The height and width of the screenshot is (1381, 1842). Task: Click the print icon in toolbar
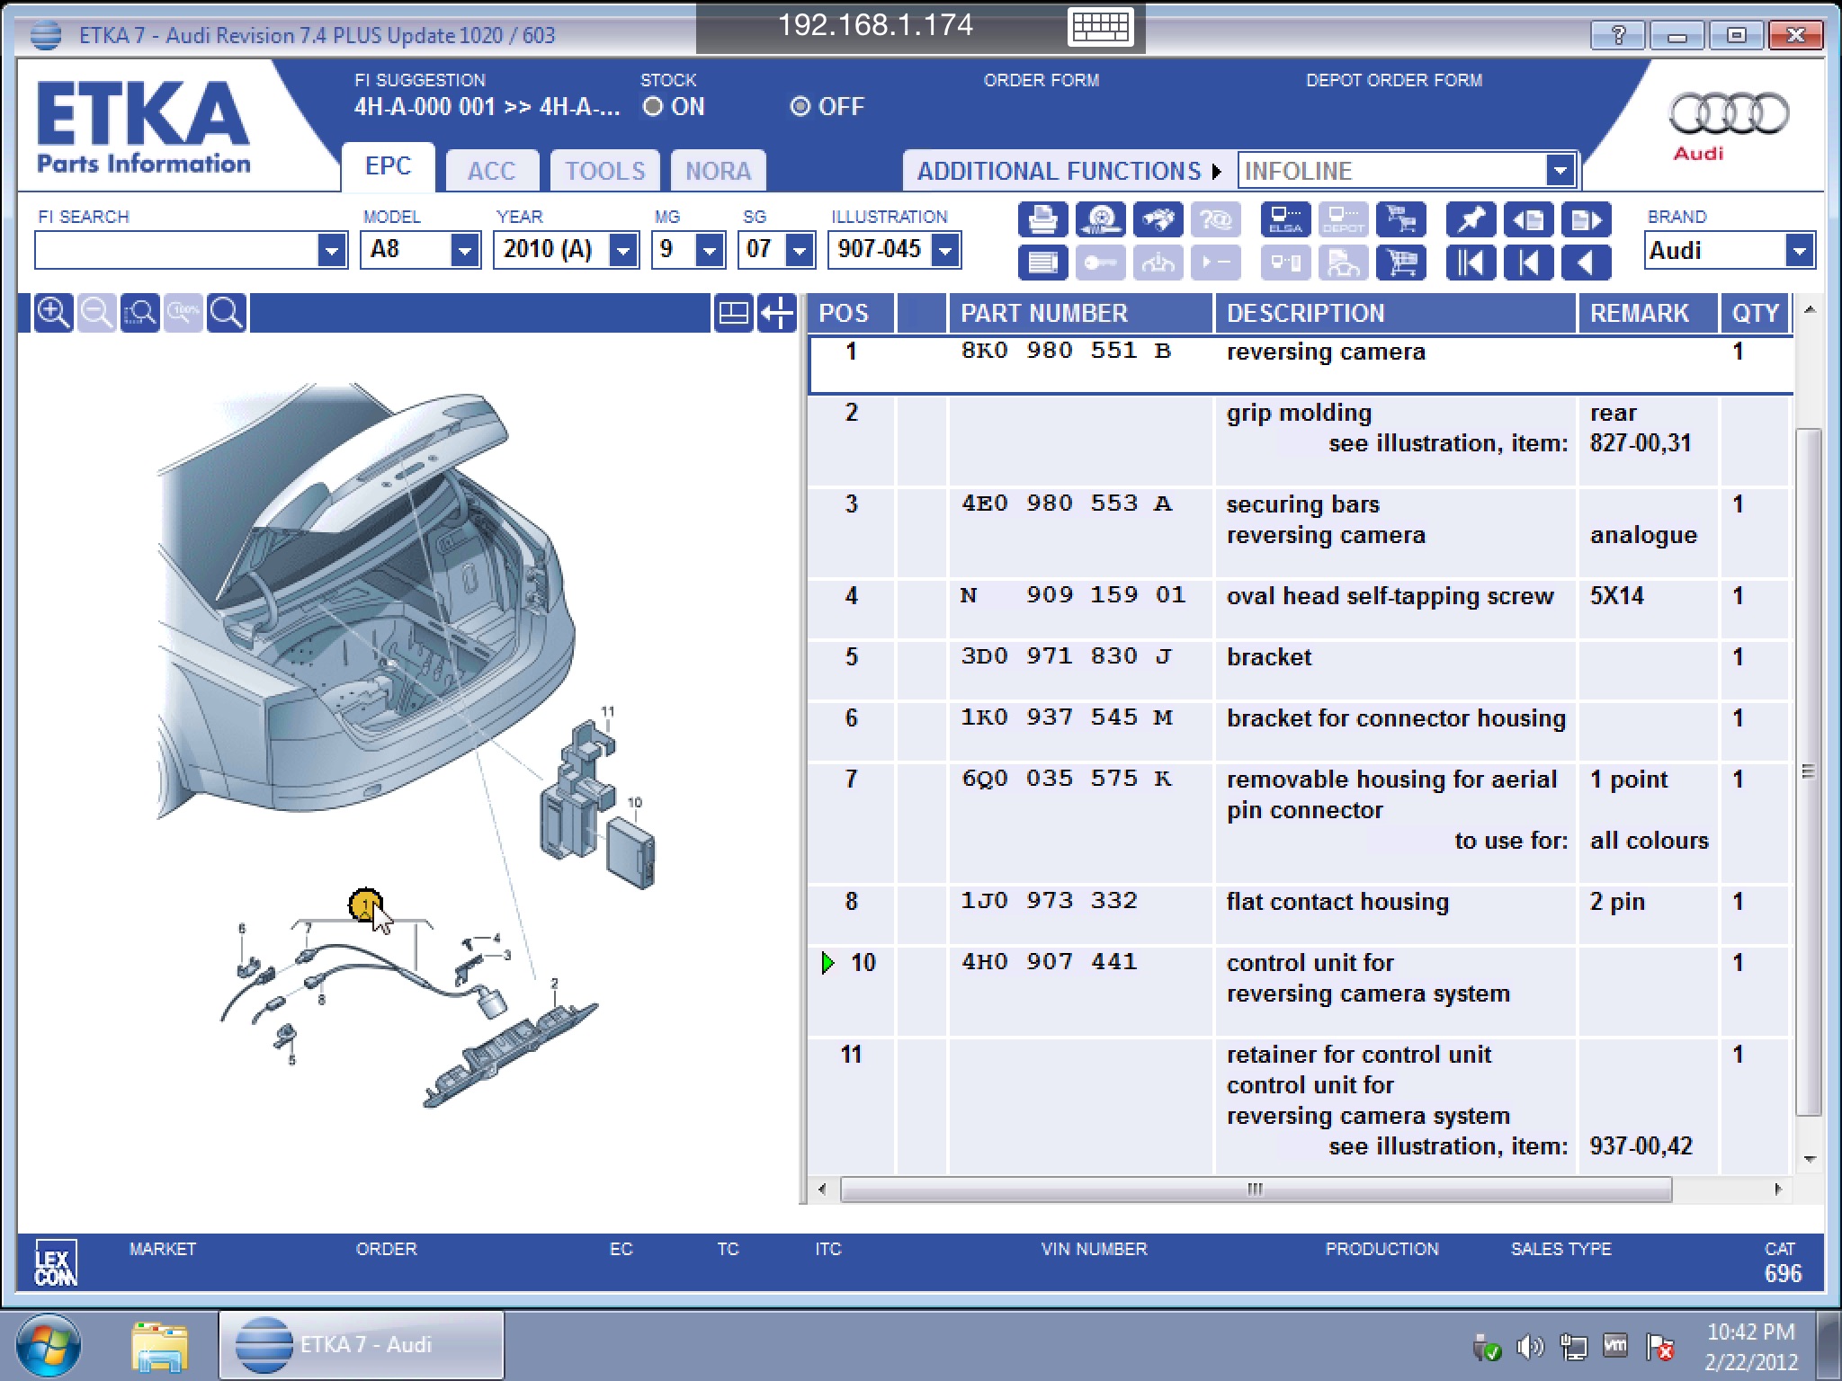coord(1042,219)
